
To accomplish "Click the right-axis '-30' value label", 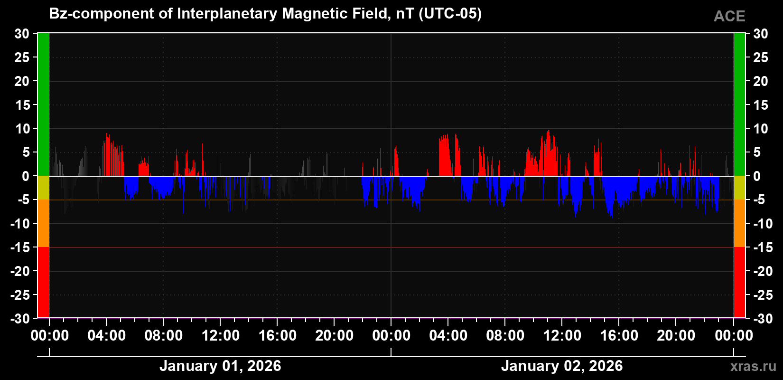I will [x=763, y=319].
